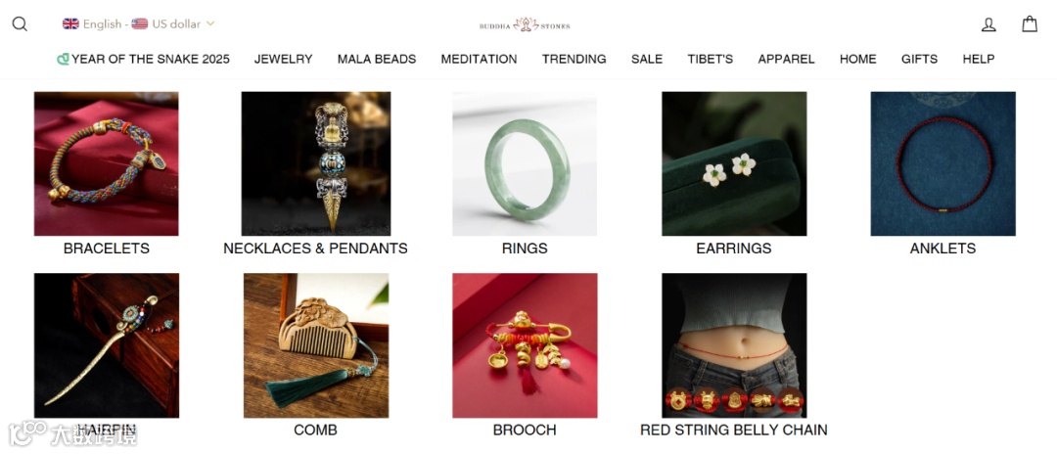Open the Comb category image
Screen dimensions: 1057x454
click(315, 345)
